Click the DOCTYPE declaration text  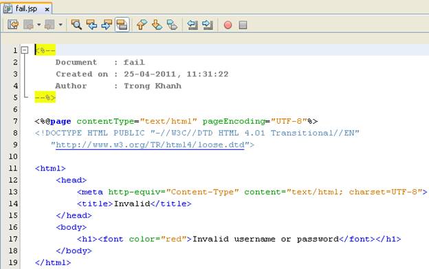197,133
